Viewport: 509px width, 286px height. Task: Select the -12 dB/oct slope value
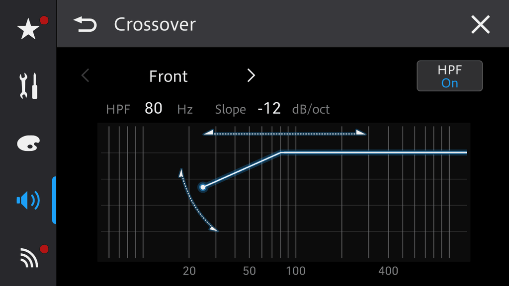click(x=269, y=108)
